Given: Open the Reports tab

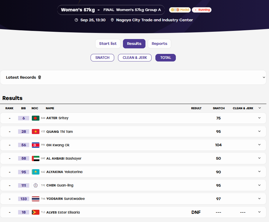Looking at the screenshot, I should (159, 44).
